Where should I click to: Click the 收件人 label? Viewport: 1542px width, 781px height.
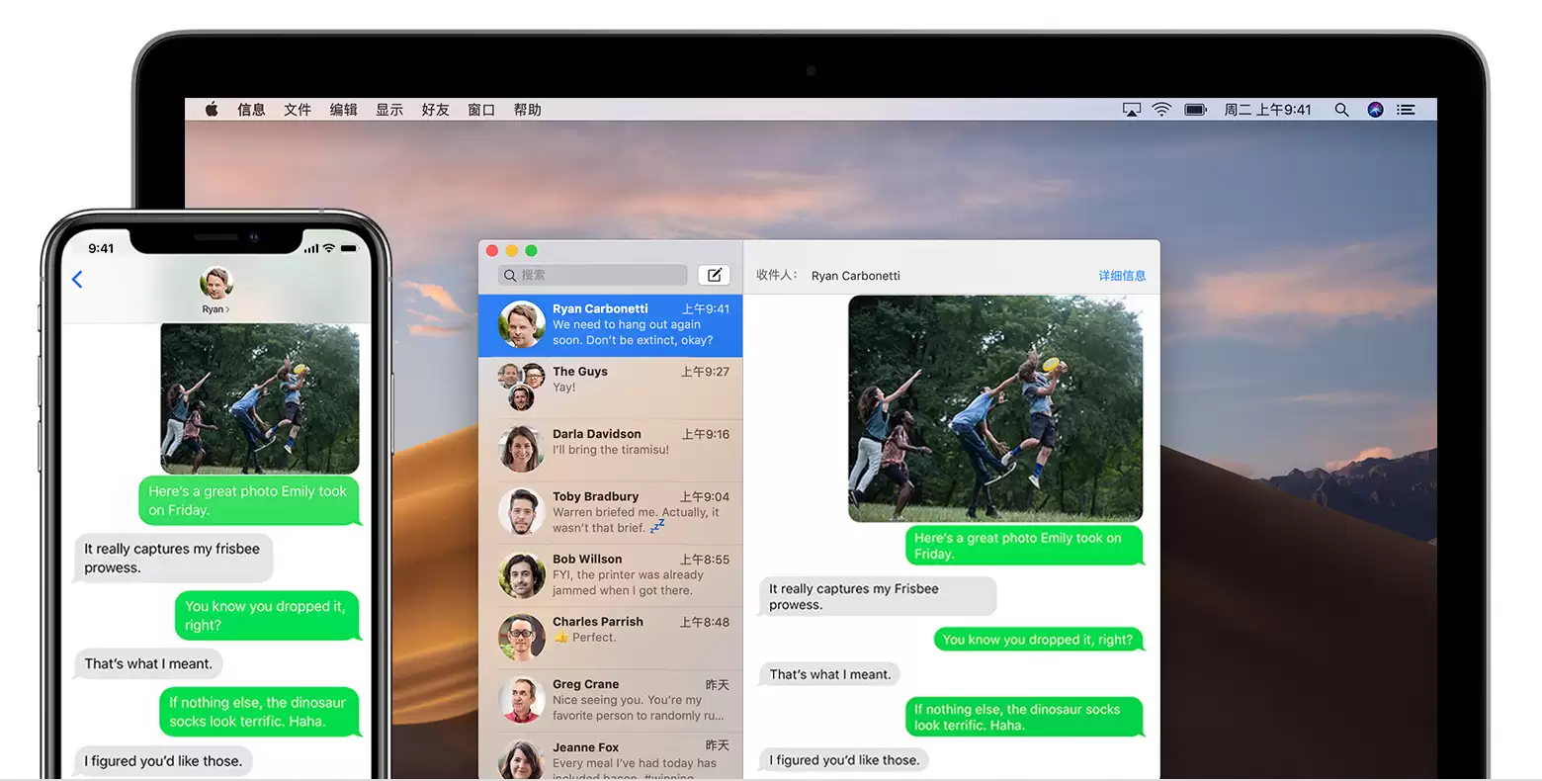click(777, 275)
